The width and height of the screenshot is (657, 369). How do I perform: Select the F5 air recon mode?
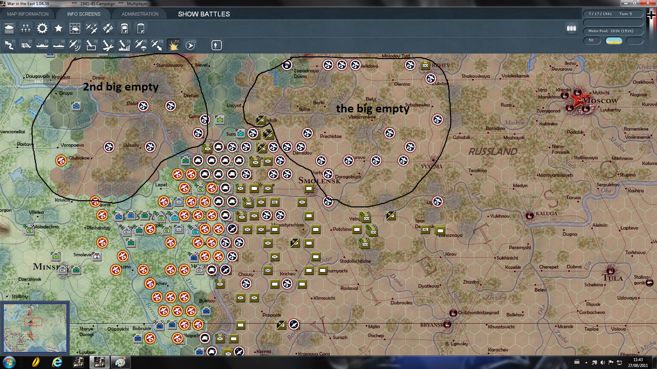[x=75, y=45]
